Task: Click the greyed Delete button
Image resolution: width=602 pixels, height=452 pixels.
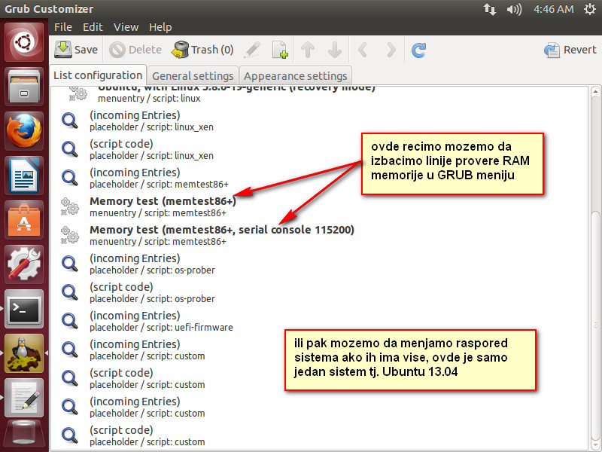Action: (x=135, y=50)
